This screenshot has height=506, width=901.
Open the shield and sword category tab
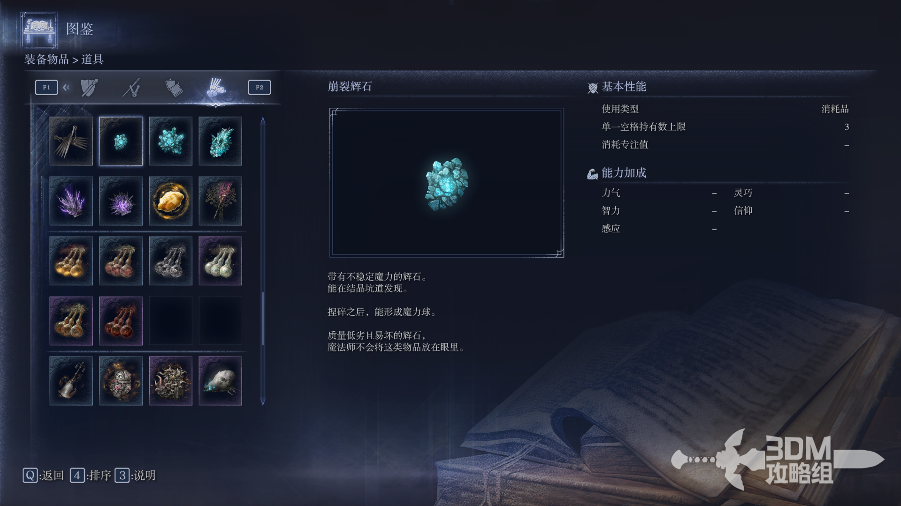tap(89, 88)
